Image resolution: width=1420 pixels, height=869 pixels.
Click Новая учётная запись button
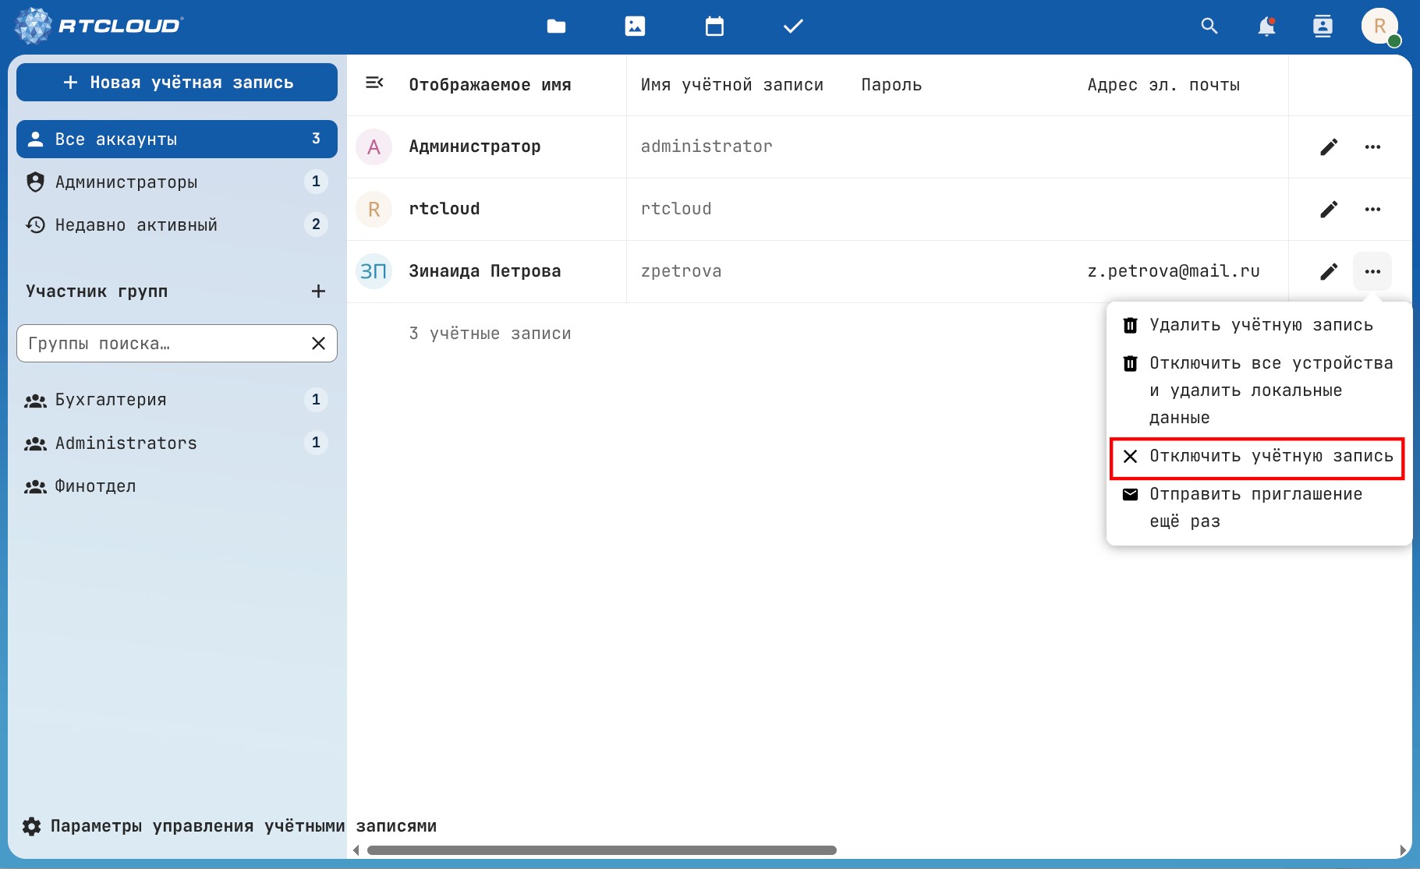pos(177,83)
